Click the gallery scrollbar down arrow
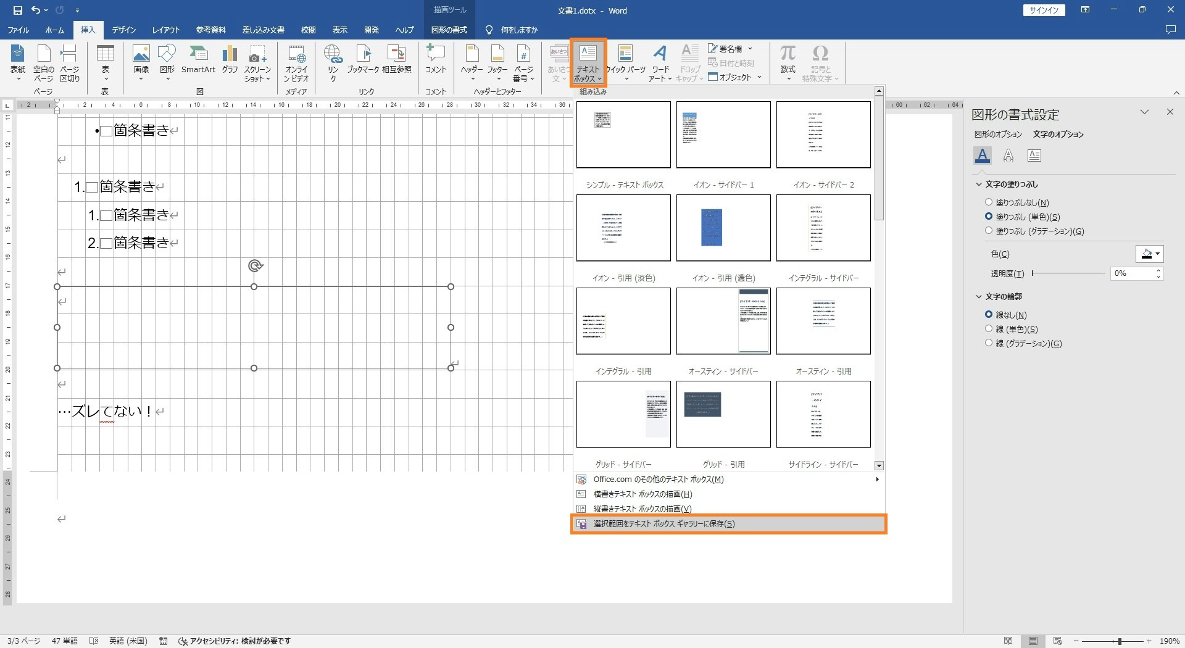The width and height of the screenshot is (1185, 648). click(879, 466)
